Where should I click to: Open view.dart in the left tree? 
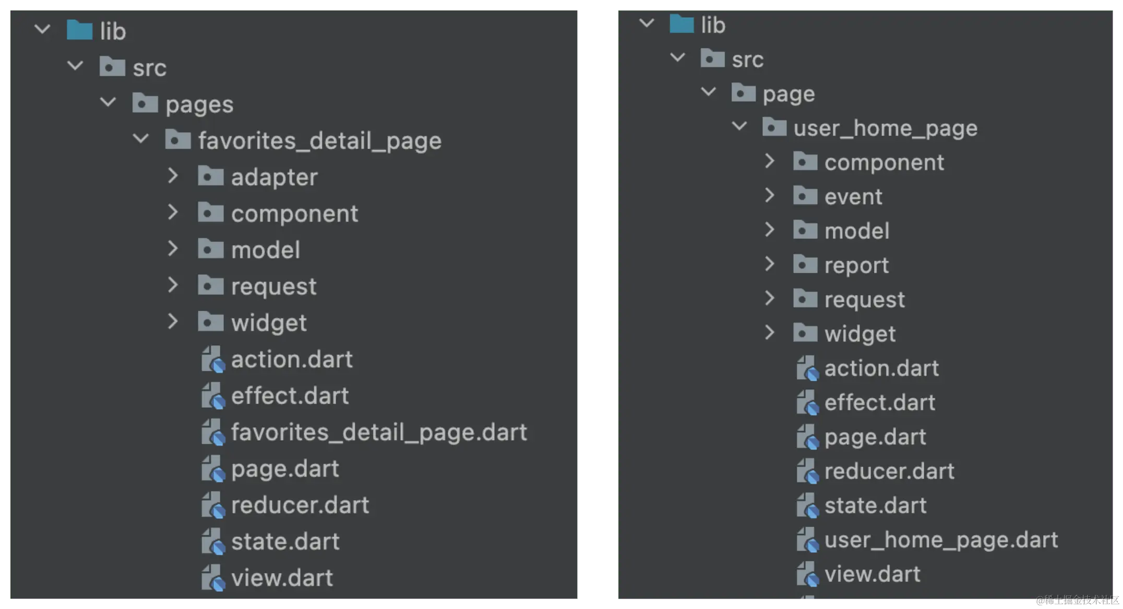coord(282,578)
